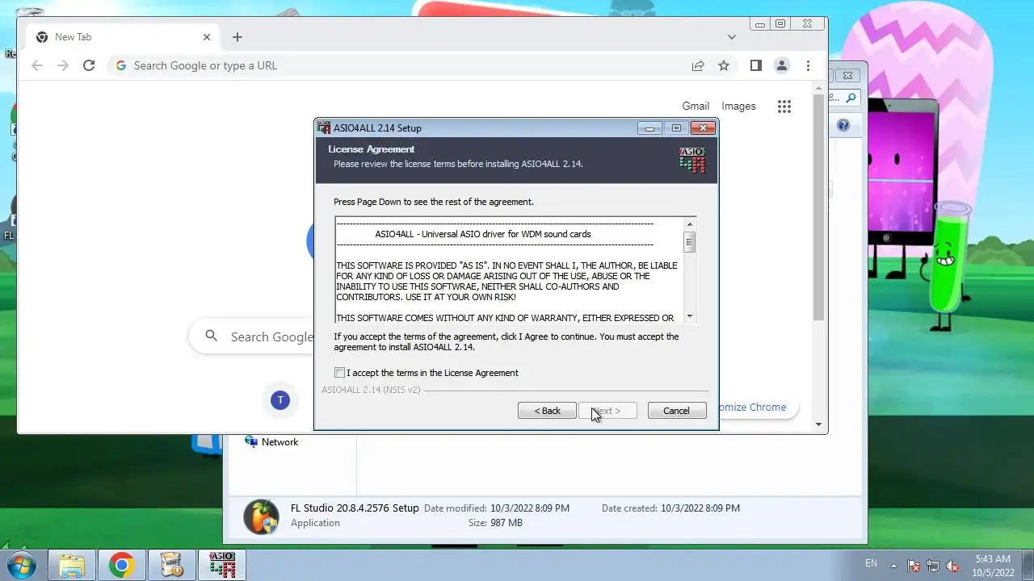Click the Google search box magnifier
This screenshot has width=1034, height=581.
[211, 336]
